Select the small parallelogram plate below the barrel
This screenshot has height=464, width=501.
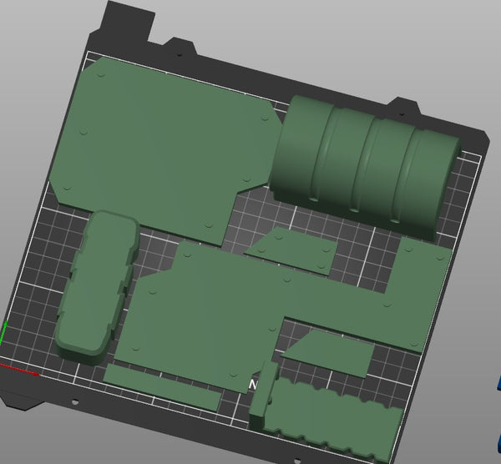pos(292,250)
